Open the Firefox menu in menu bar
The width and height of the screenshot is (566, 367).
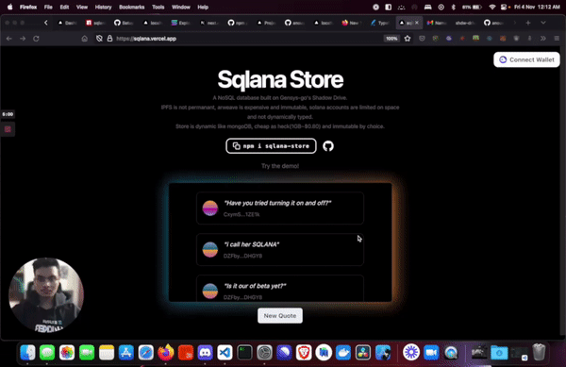(28, 7)
